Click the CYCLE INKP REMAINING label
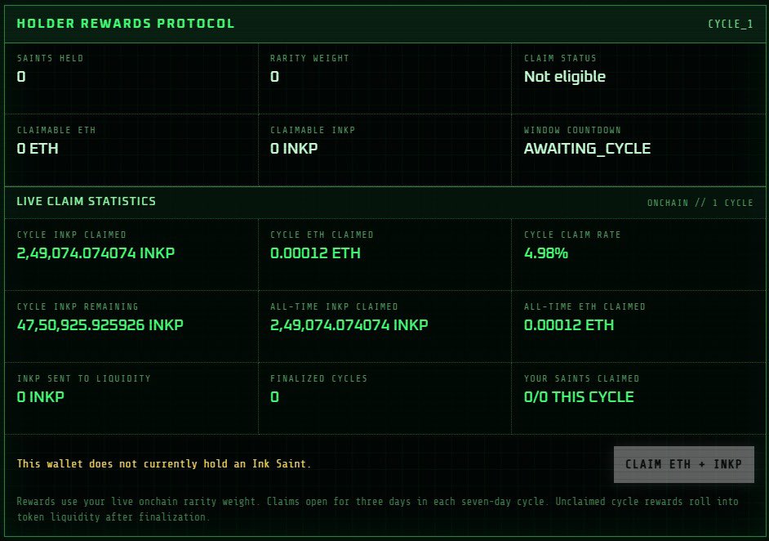 [78, 306]
